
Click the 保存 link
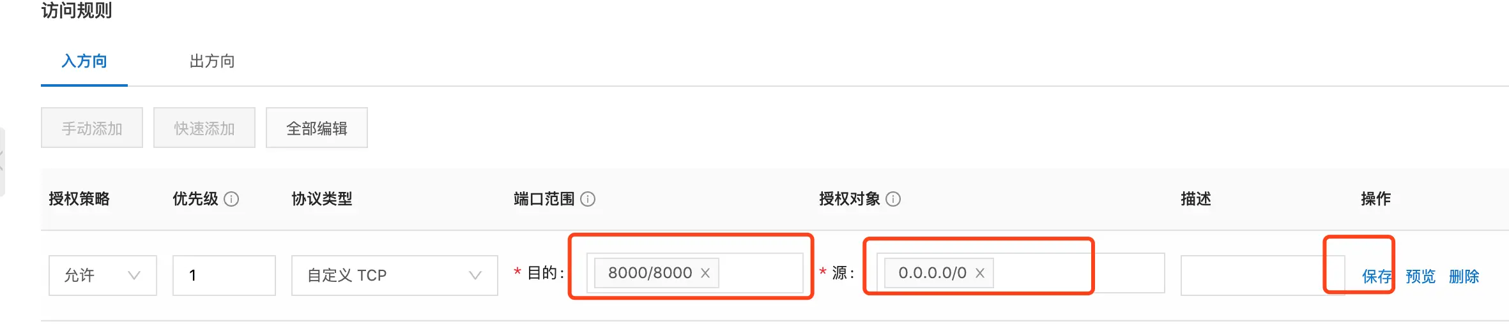click(1377, 276)
